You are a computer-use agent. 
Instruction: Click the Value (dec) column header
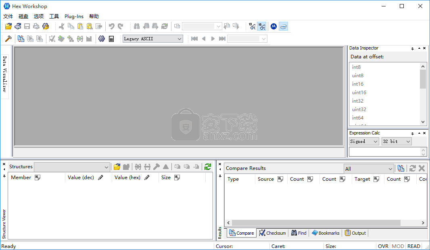coord(88,178)
